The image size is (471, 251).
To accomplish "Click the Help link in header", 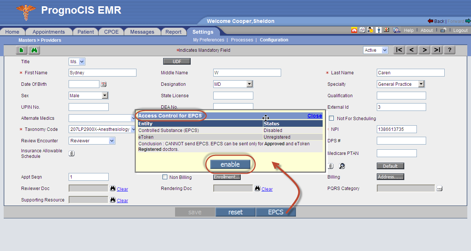I will (x=409, y=30).
